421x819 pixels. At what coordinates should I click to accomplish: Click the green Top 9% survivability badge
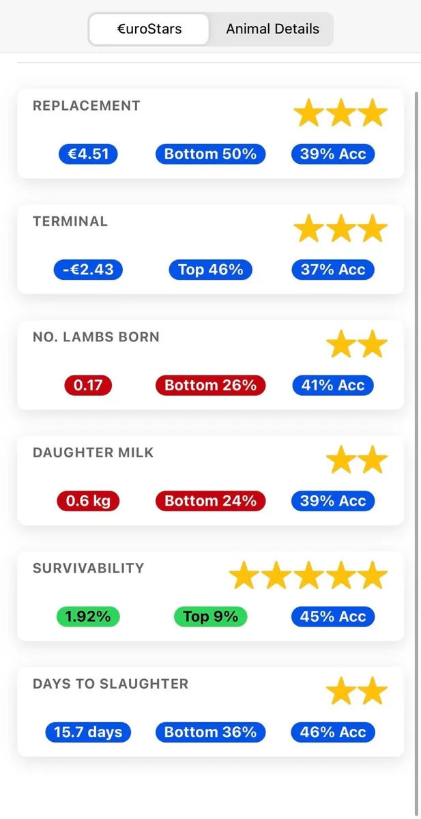[210, 616]
